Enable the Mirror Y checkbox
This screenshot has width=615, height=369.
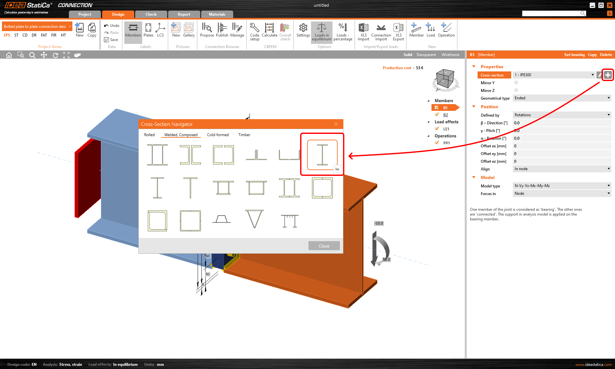[516, 83]
